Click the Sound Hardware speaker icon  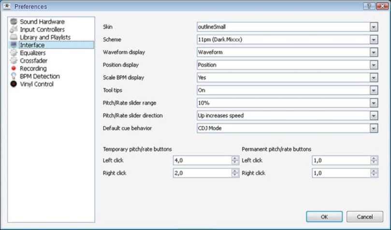coord(14,22)
